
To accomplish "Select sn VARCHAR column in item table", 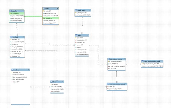I will coord(57,87).
